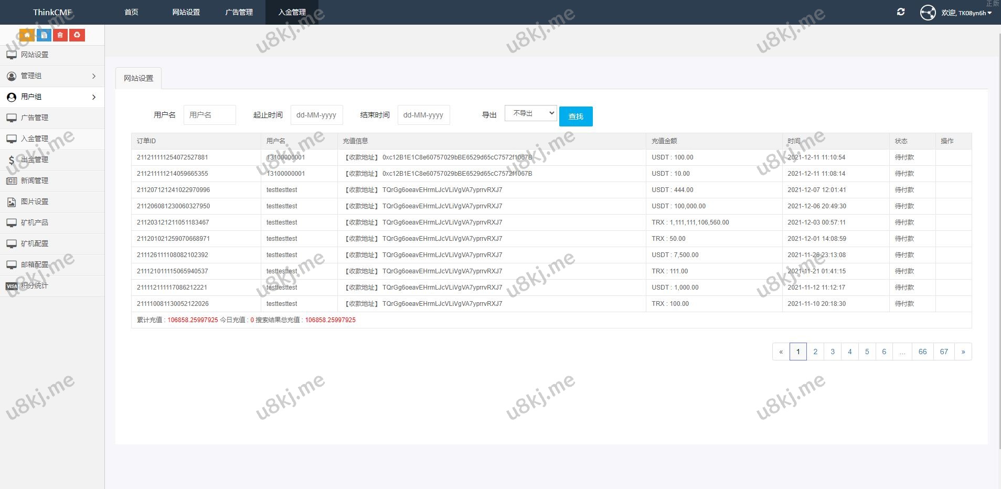1001x489 pixels.
Task: Switch to the 网站设置 content tab
Action: pyautogui.click(x=139, y=78)
